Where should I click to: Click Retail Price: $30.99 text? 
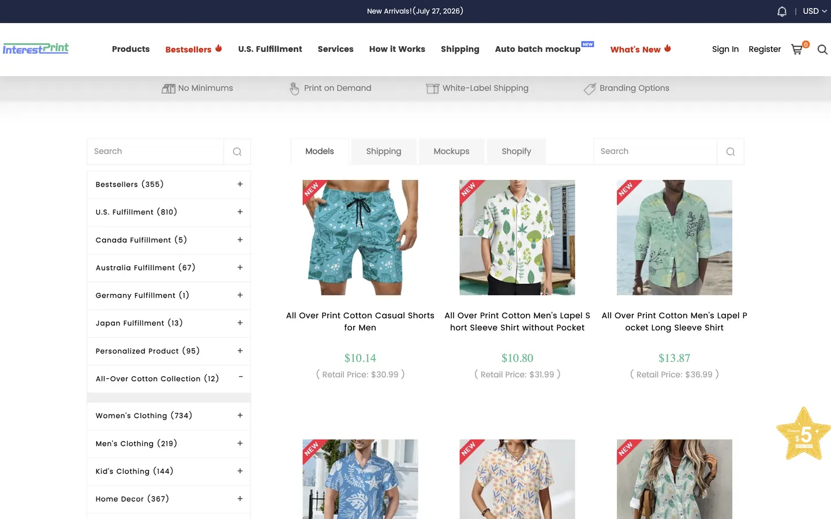(x=360, y=375)
